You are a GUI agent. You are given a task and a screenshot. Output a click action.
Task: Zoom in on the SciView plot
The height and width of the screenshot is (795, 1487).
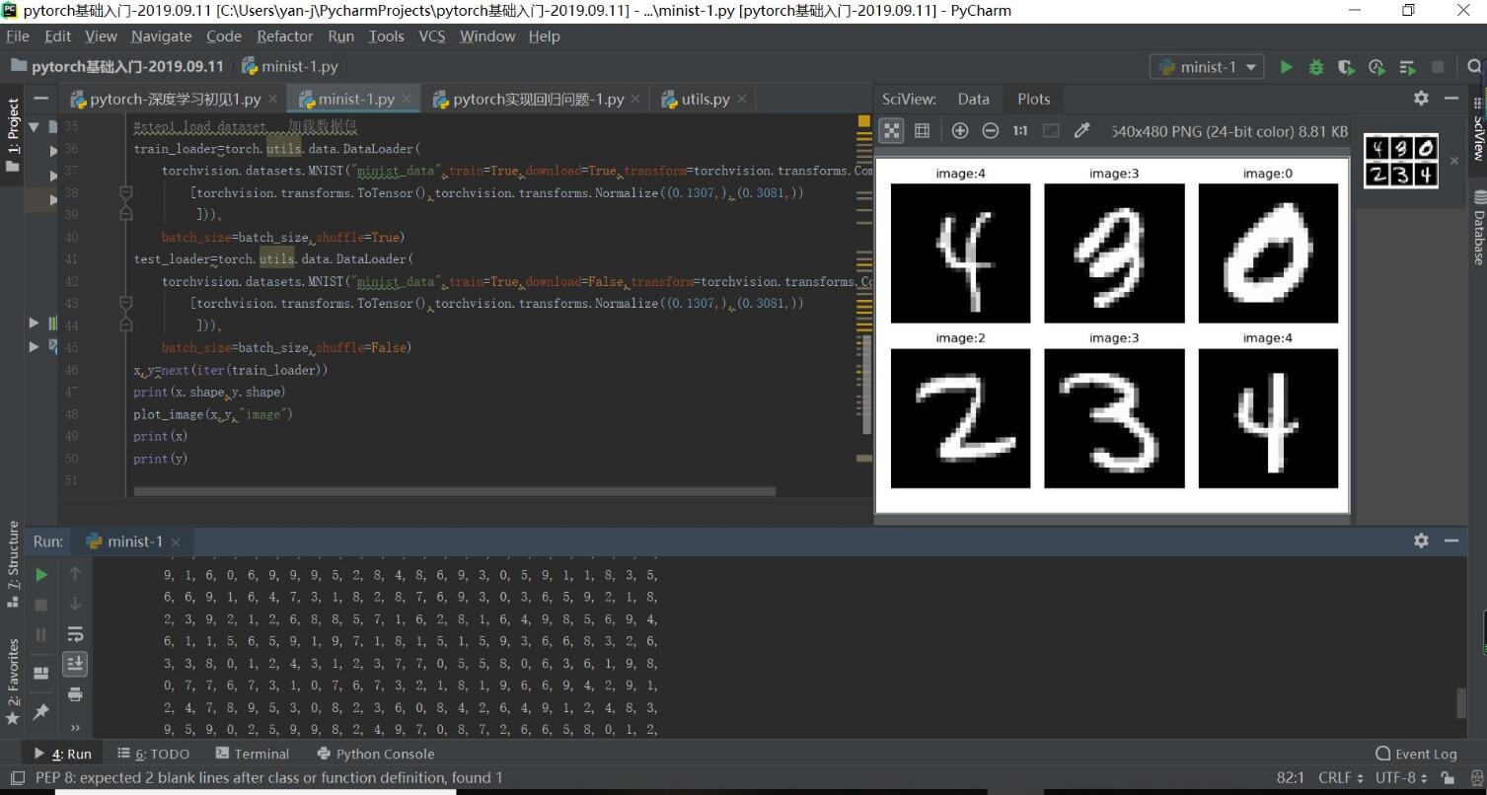click(x=959, y=130)
